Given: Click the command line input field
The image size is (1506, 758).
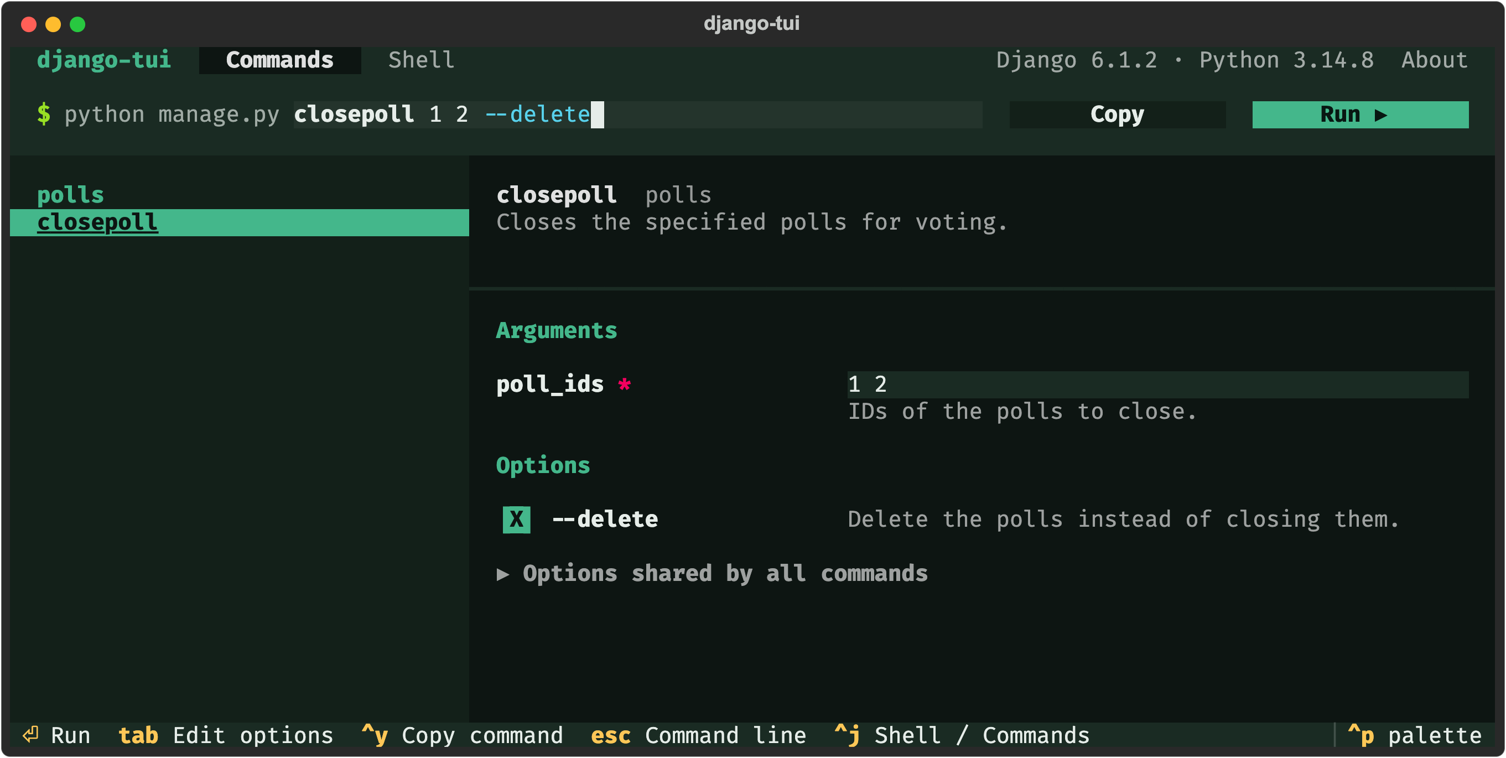Looking at the screenshot, I should click(x=638, y=115).
